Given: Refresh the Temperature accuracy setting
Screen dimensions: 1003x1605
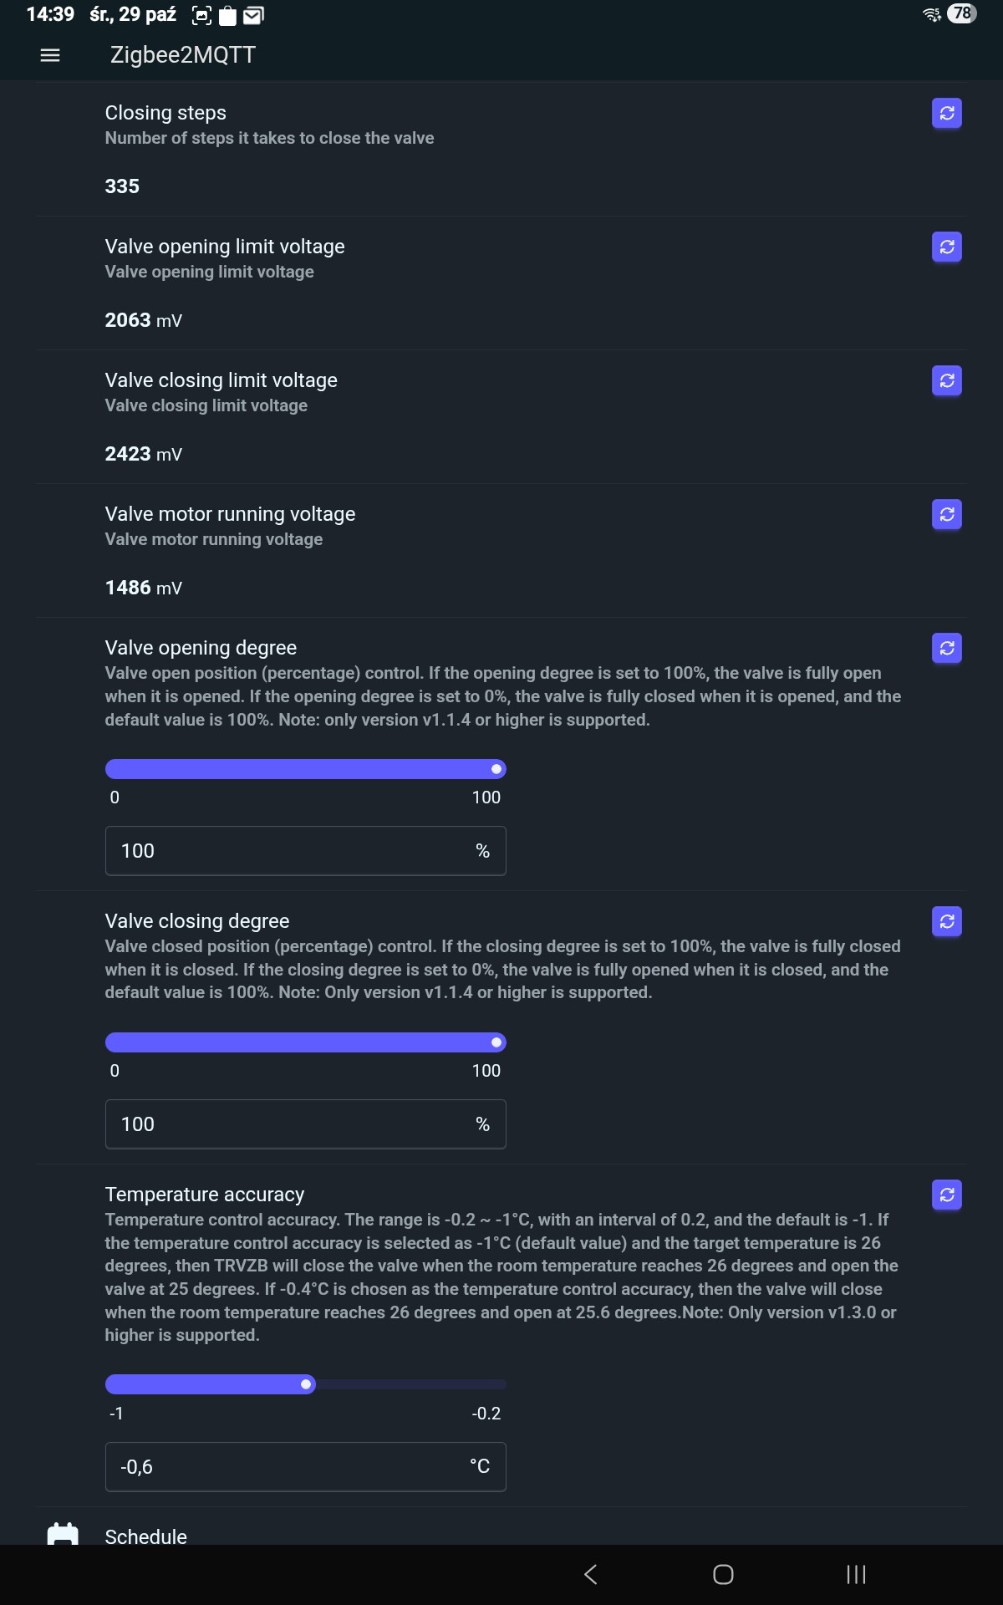Looking at the screenshot, I should tap(946, 1195).
